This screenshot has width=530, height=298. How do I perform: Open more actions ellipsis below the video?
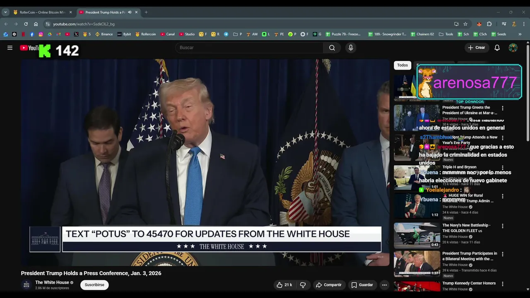(x=384, y=285)
